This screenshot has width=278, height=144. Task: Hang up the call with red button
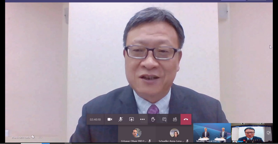(x=186, y=119)
